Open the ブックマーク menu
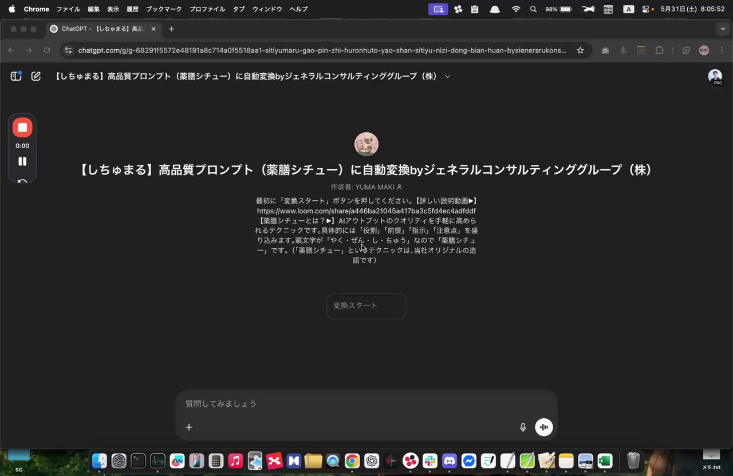The image size is (733, 476). [x=164, y=9]
